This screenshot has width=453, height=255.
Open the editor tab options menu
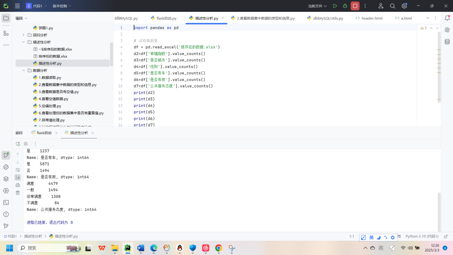pos(435,18)
